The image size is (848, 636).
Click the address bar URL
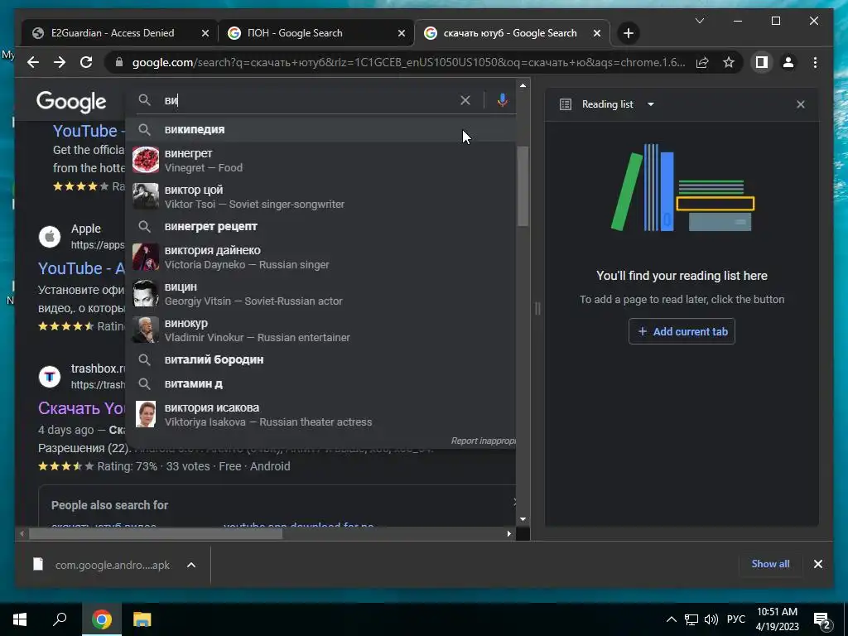click(408, 63)
